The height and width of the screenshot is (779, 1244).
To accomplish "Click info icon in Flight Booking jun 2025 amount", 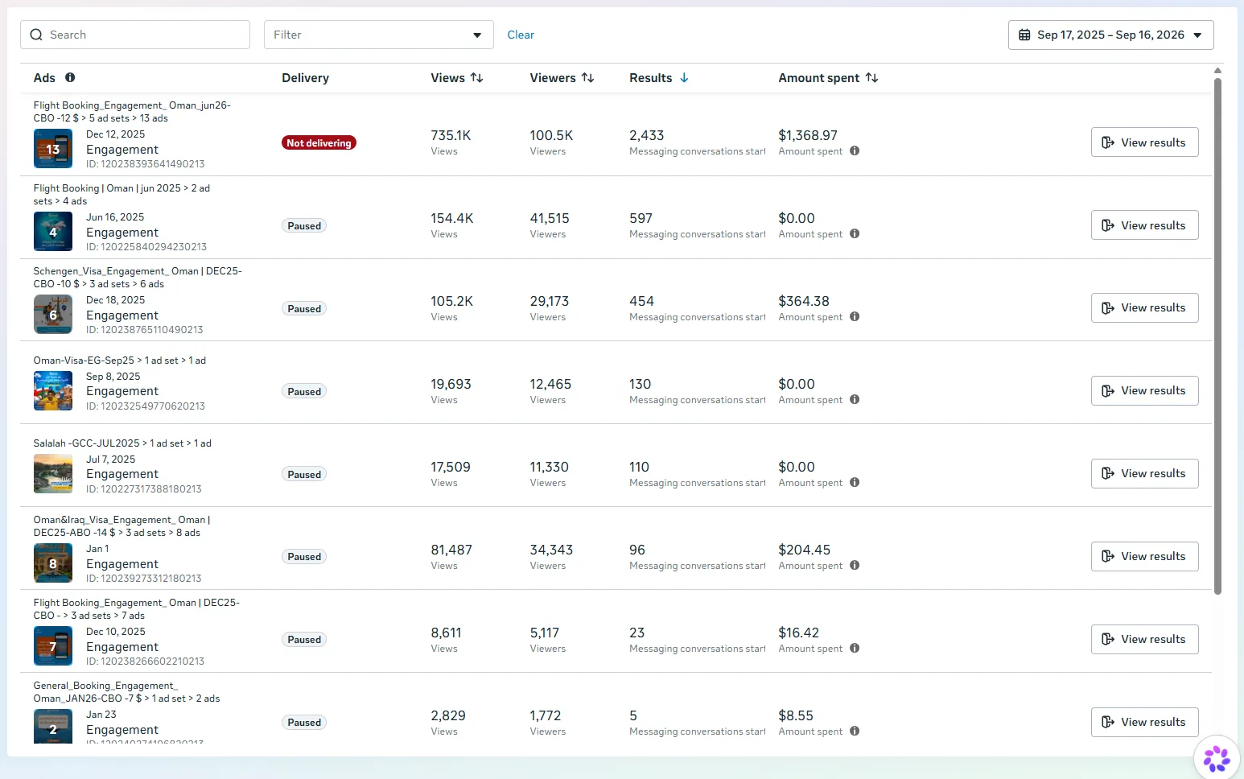I will 855,233.
